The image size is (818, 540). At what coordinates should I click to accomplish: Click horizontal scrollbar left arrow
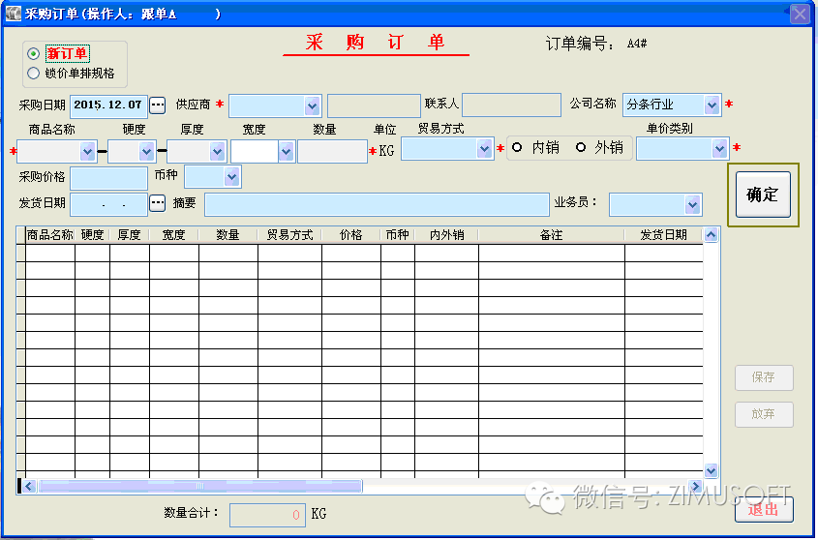(x=29, y=486)
